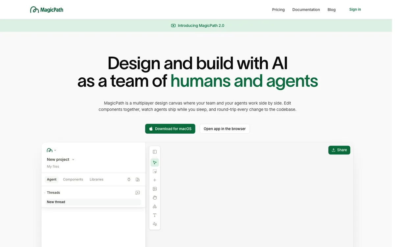Open the New project dropdown

pos(61,159)
